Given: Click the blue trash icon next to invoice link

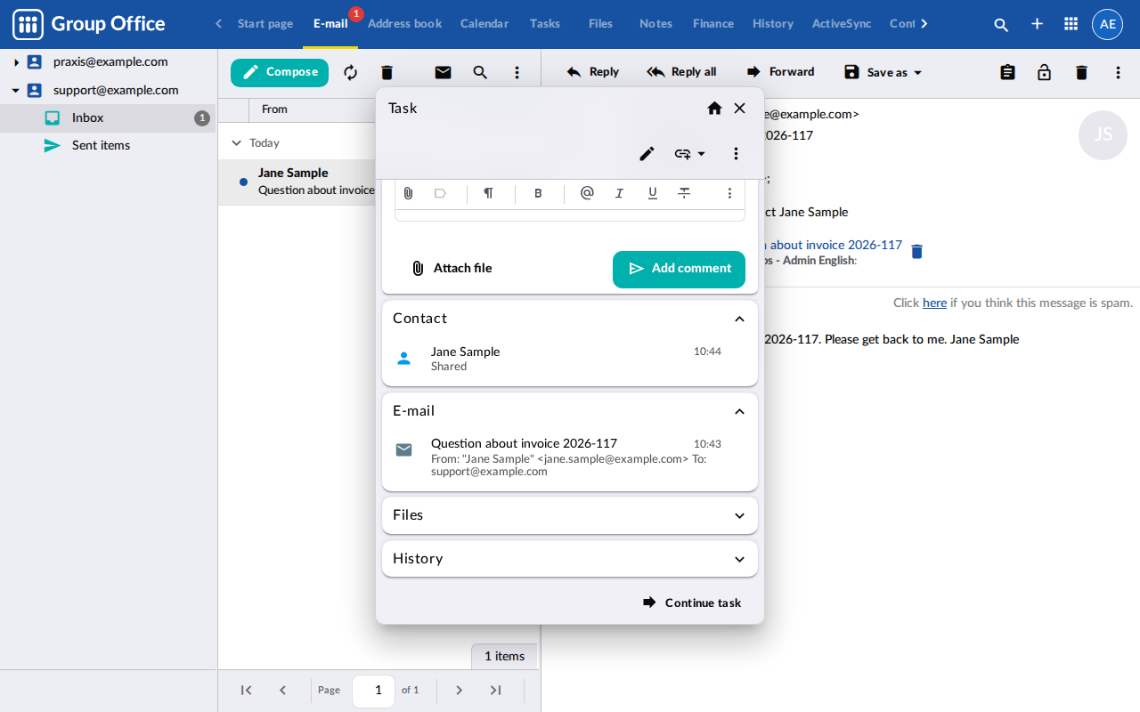Looking at the screenshot, I should click(917, 251).
